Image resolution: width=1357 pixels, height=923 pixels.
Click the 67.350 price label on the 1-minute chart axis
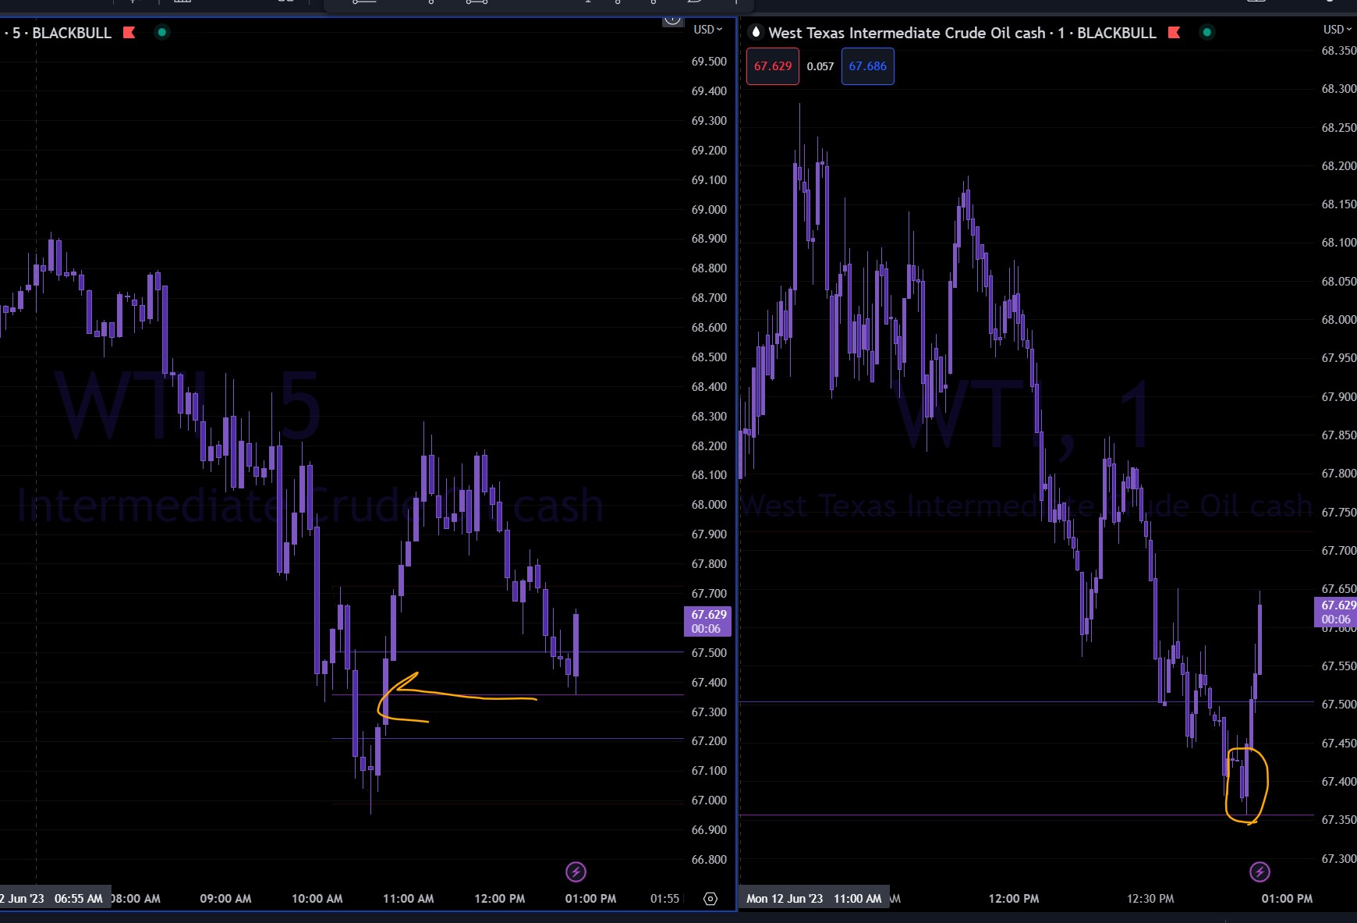pos(1338,820)
